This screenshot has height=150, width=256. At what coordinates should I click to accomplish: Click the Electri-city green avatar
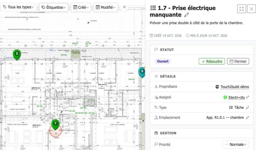pyautogui.click(x=225, y=97)
